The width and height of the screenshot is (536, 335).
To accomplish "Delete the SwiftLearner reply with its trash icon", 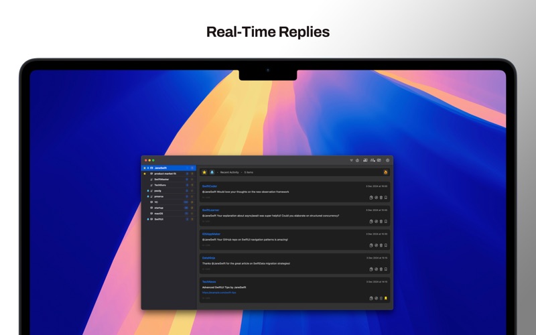I will click(381, 222).
